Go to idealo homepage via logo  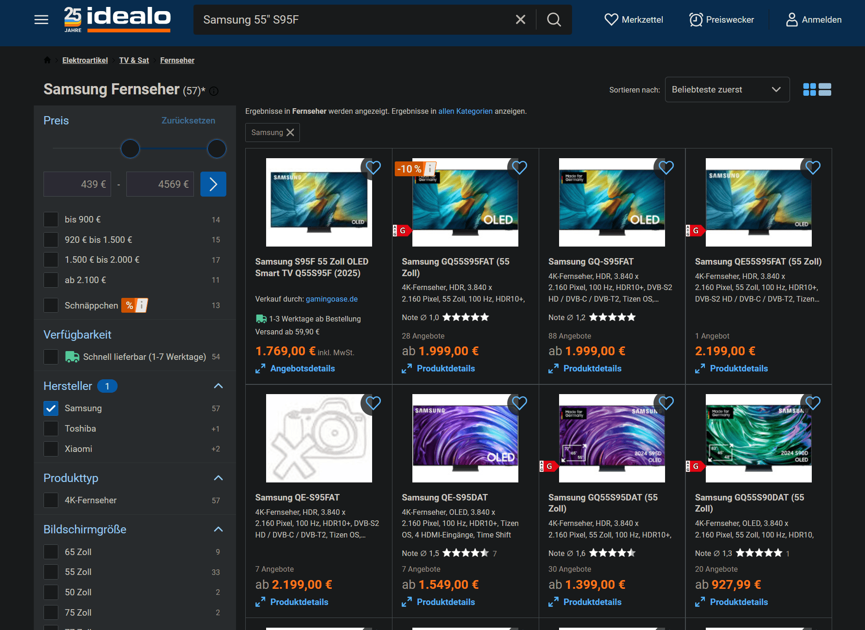click(x=117, y=19)
